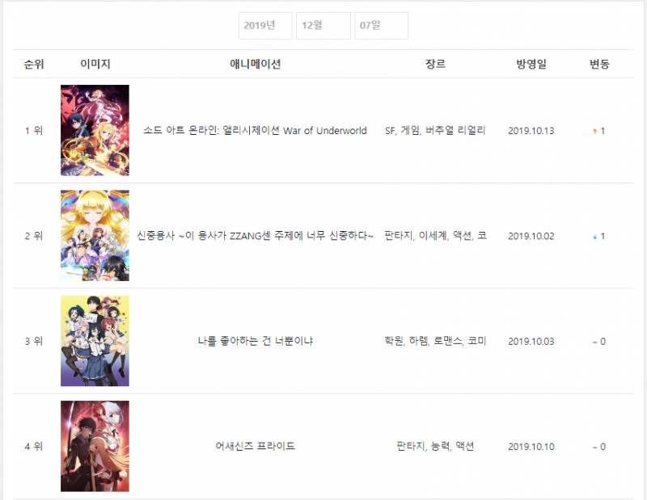Click the 애니메이션 column header
This screenshot has width=647, height=500.
[255, 64]
